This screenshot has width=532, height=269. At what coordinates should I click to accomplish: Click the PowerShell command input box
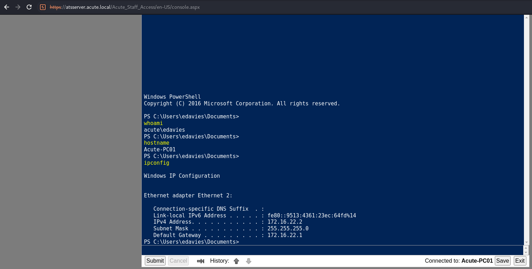[332, 250]
